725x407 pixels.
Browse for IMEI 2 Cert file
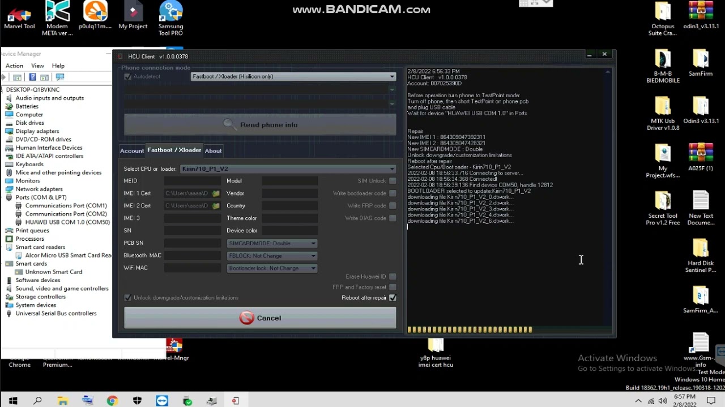click(x=216, y=206)
